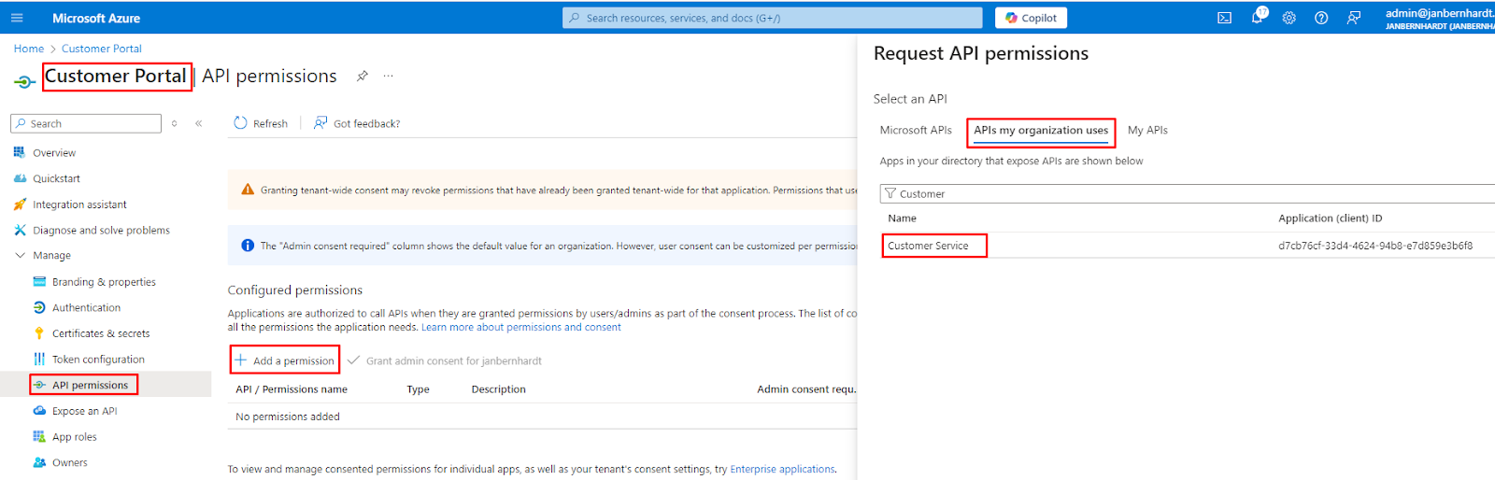The image size is (1495, 480).
Task: Select the Customer Service API row
Action: coord(1188,246)
